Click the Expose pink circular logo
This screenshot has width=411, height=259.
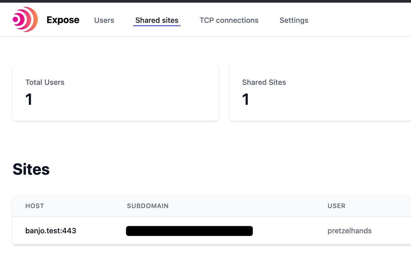click(x=25, y=20)
